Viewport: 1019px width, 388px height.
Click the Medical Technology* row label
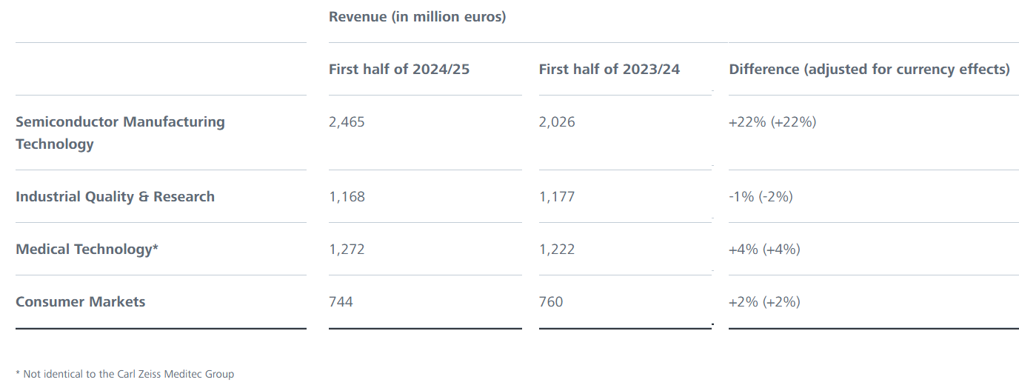coord(87,250)
